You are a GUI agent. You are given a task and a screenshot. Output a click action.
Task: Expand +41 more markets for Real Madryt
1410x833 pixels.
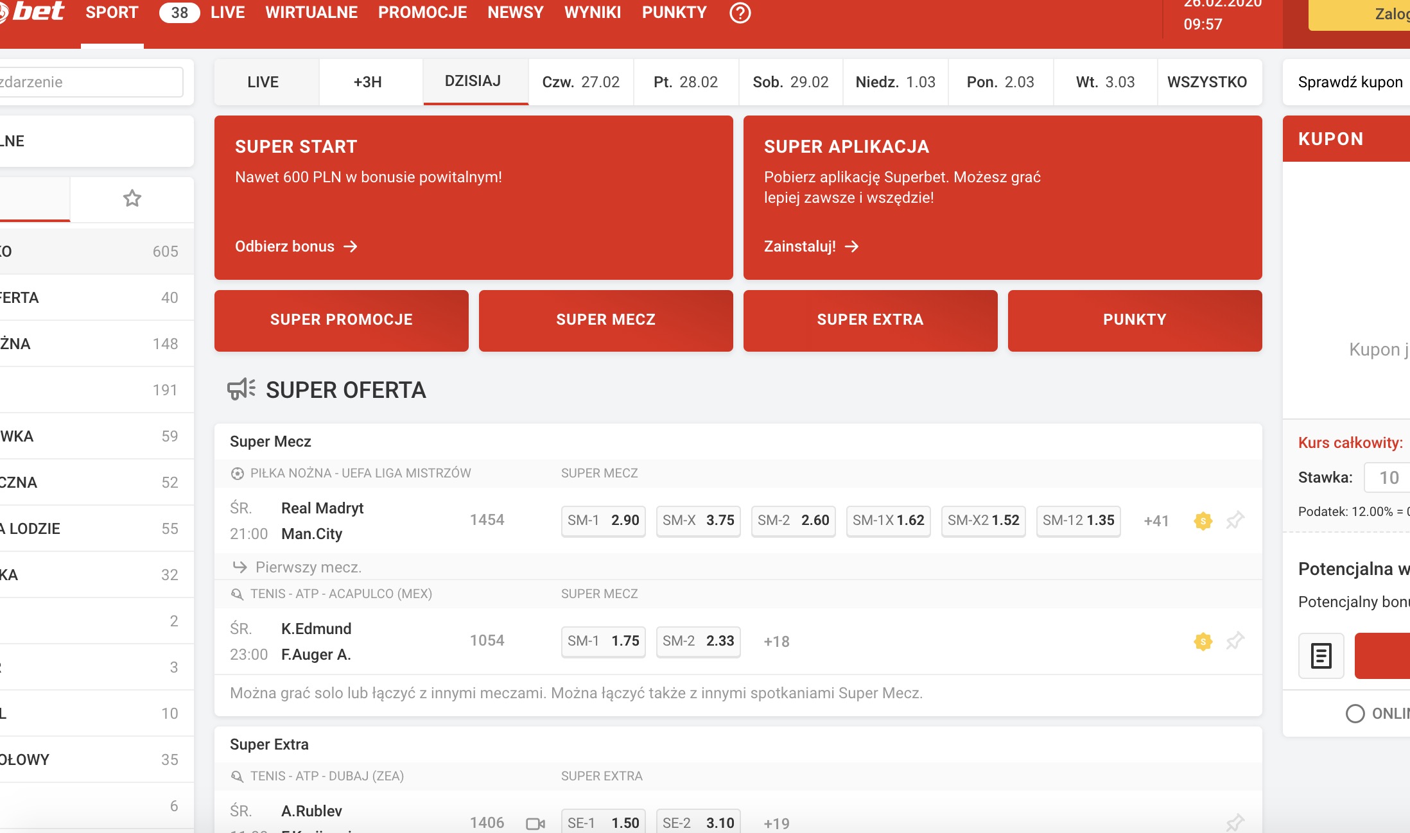1156,521
